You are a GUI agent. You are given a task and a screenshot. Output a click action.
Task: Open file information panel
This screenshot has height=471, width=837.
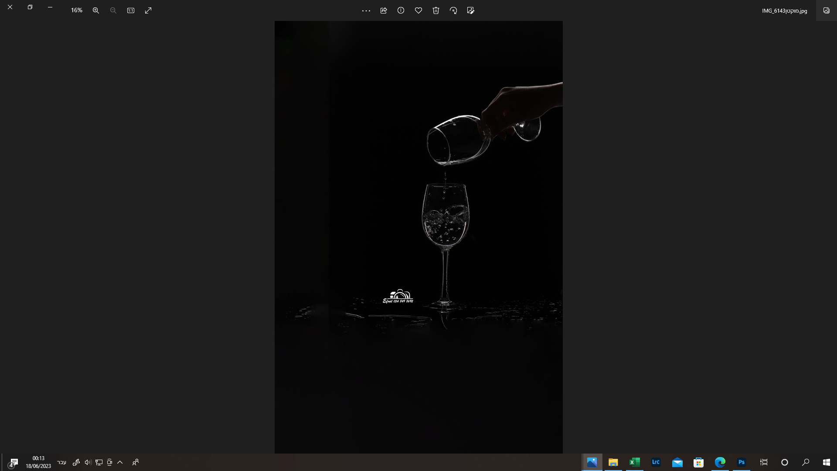(401, 10)
